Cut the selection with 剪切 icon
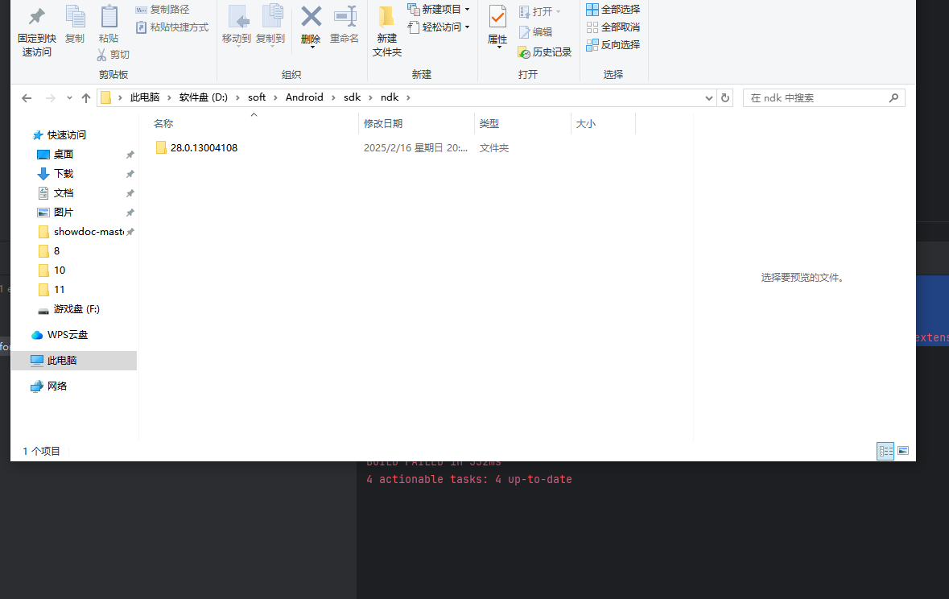 (x=113, y=54)
